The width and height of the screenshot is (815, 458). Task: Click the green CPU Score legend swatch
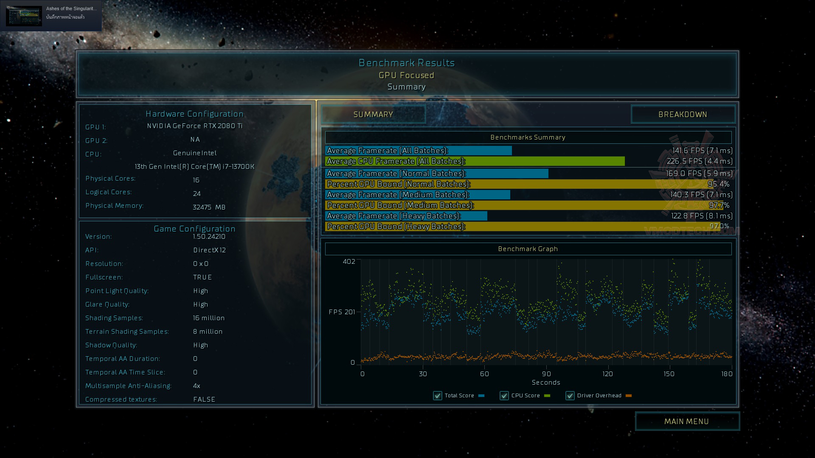point(547,396)
